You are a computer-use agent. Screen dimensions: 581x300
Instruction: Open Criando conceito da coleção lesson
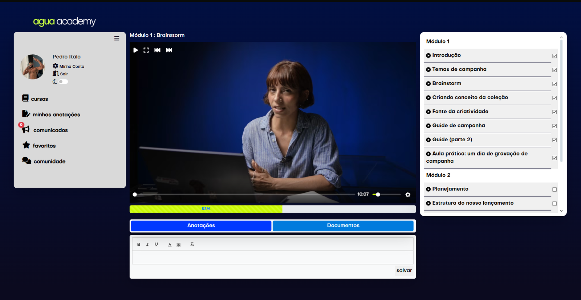click(x=488, y=98)
